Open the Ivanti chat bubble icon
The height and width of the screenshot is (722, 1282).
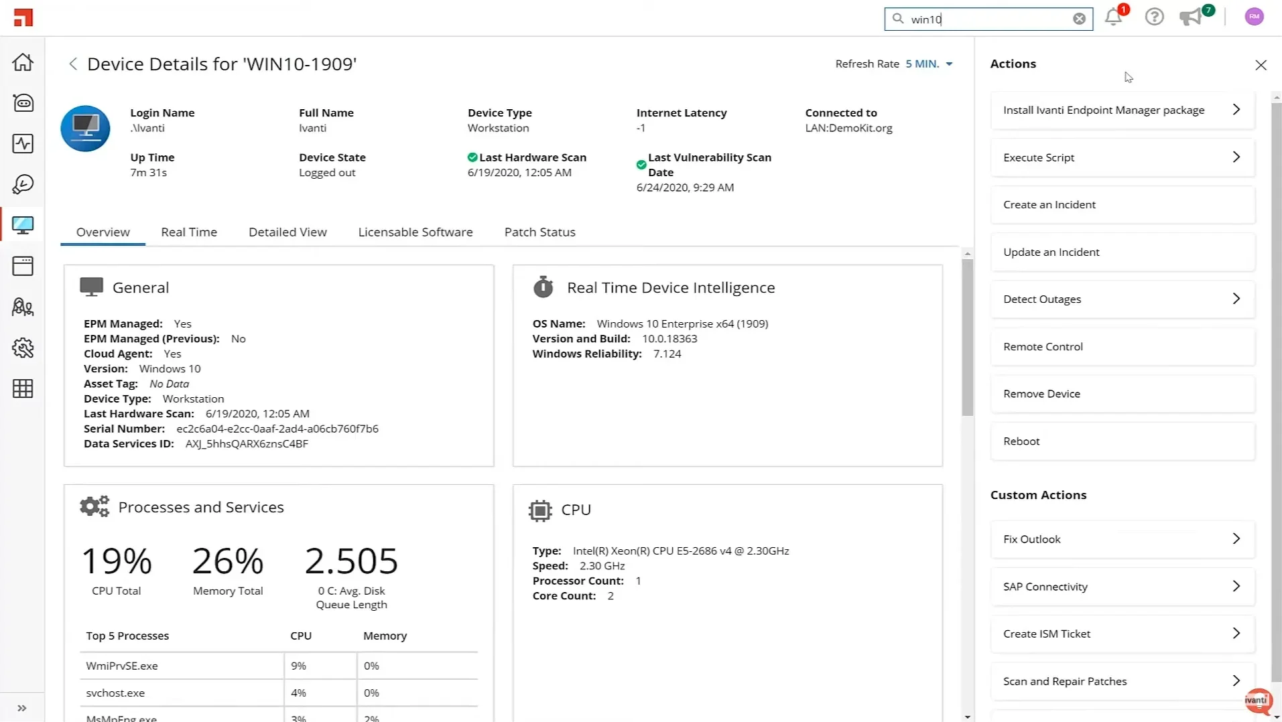point(1257,701)
